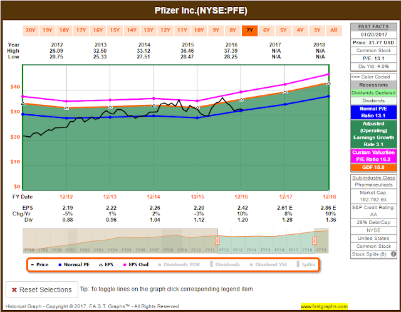Enable the Dividends legend item

[x=226, y=265]
